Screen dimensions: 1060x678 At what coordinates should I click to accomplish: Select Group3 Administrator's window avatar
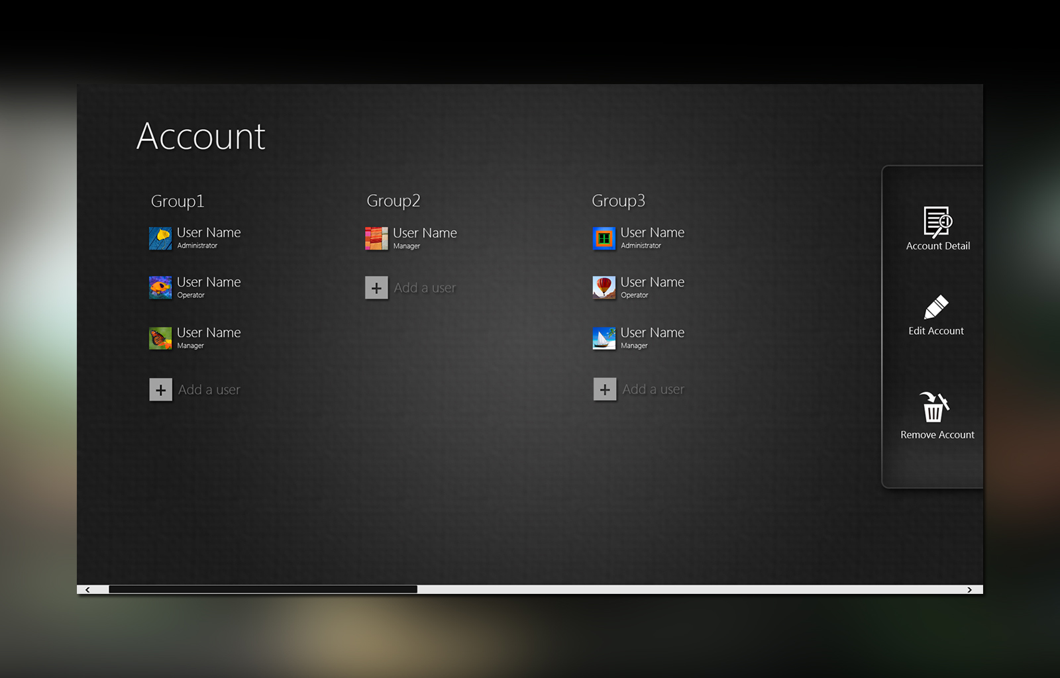(604, 238)
